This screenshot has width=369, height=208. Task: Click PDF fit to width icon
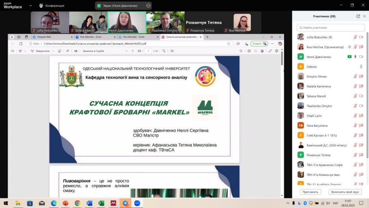click(x=139, y=51)
